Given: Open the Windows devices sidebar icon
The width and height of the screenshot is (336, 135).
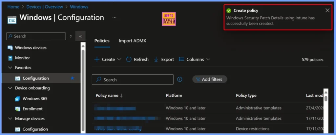Looking at the screenshot, I should [x=10, y=48].
